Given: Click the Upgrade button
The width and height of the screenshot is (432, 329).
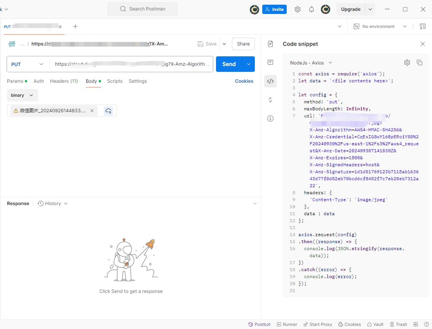Looking at the screenshot, I should (351, 9).
